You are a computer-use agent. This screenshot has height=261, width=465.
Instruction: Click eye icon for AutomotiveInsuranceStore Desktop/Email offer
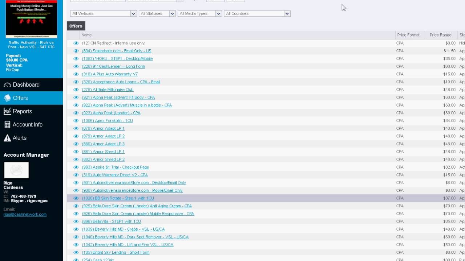pyautogui.click(x=76, y=183)
